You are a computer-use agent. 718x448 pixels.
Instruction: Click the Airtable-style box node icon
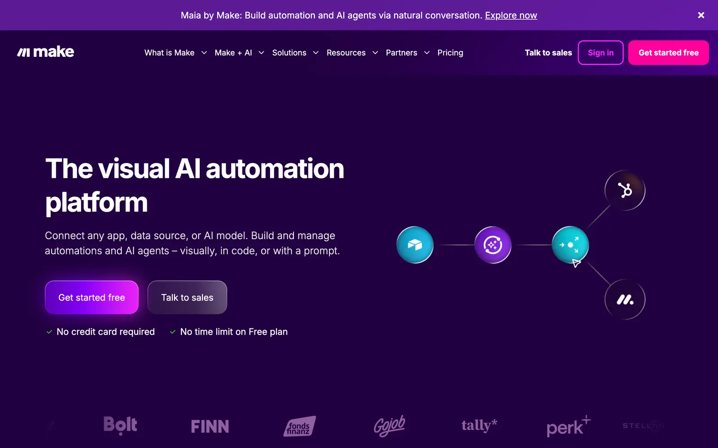point(415,245)
